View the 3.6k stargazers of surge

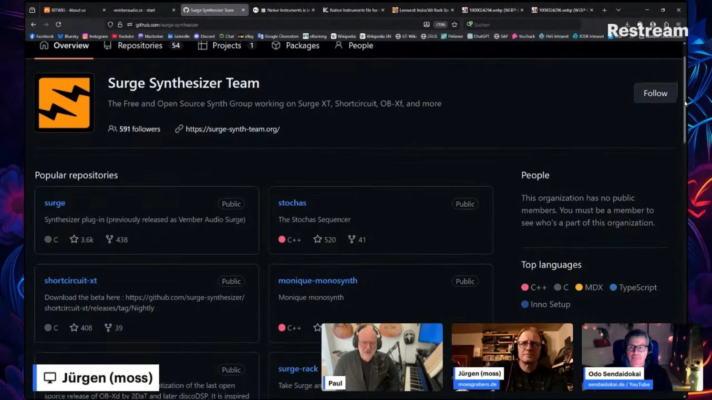(82, 240)
